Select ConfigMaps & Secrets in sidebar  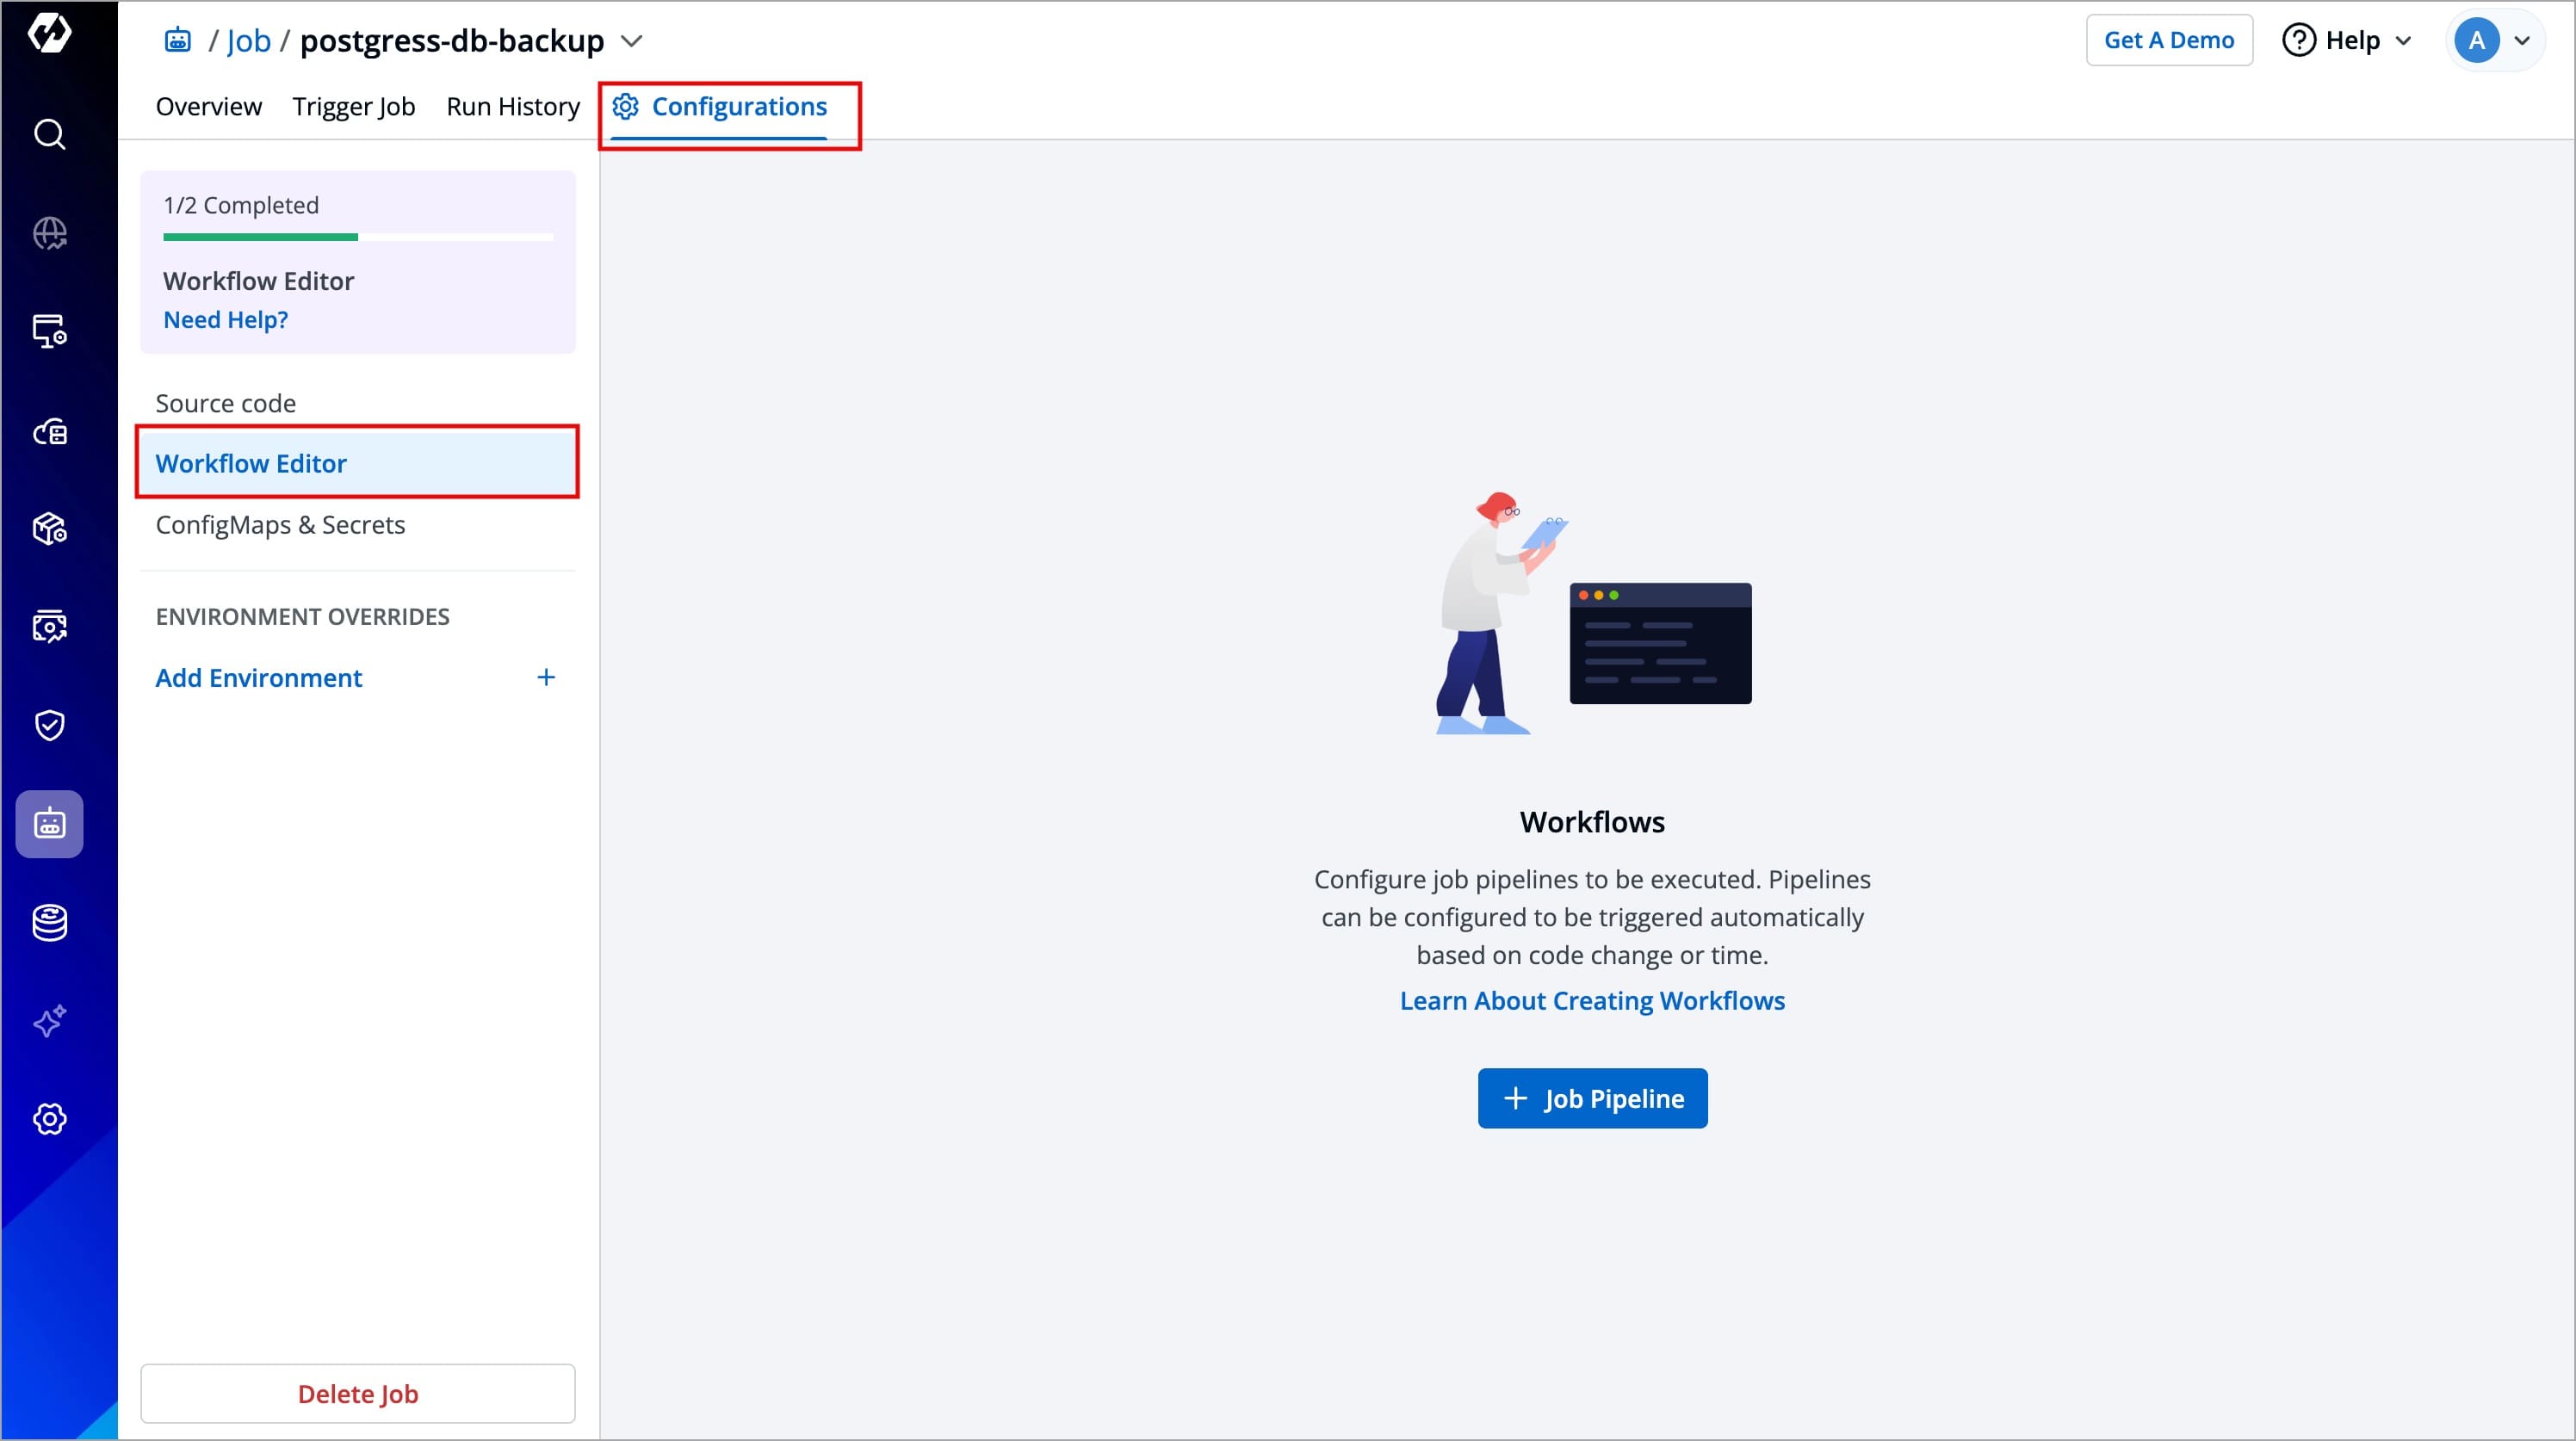[280, 525]
